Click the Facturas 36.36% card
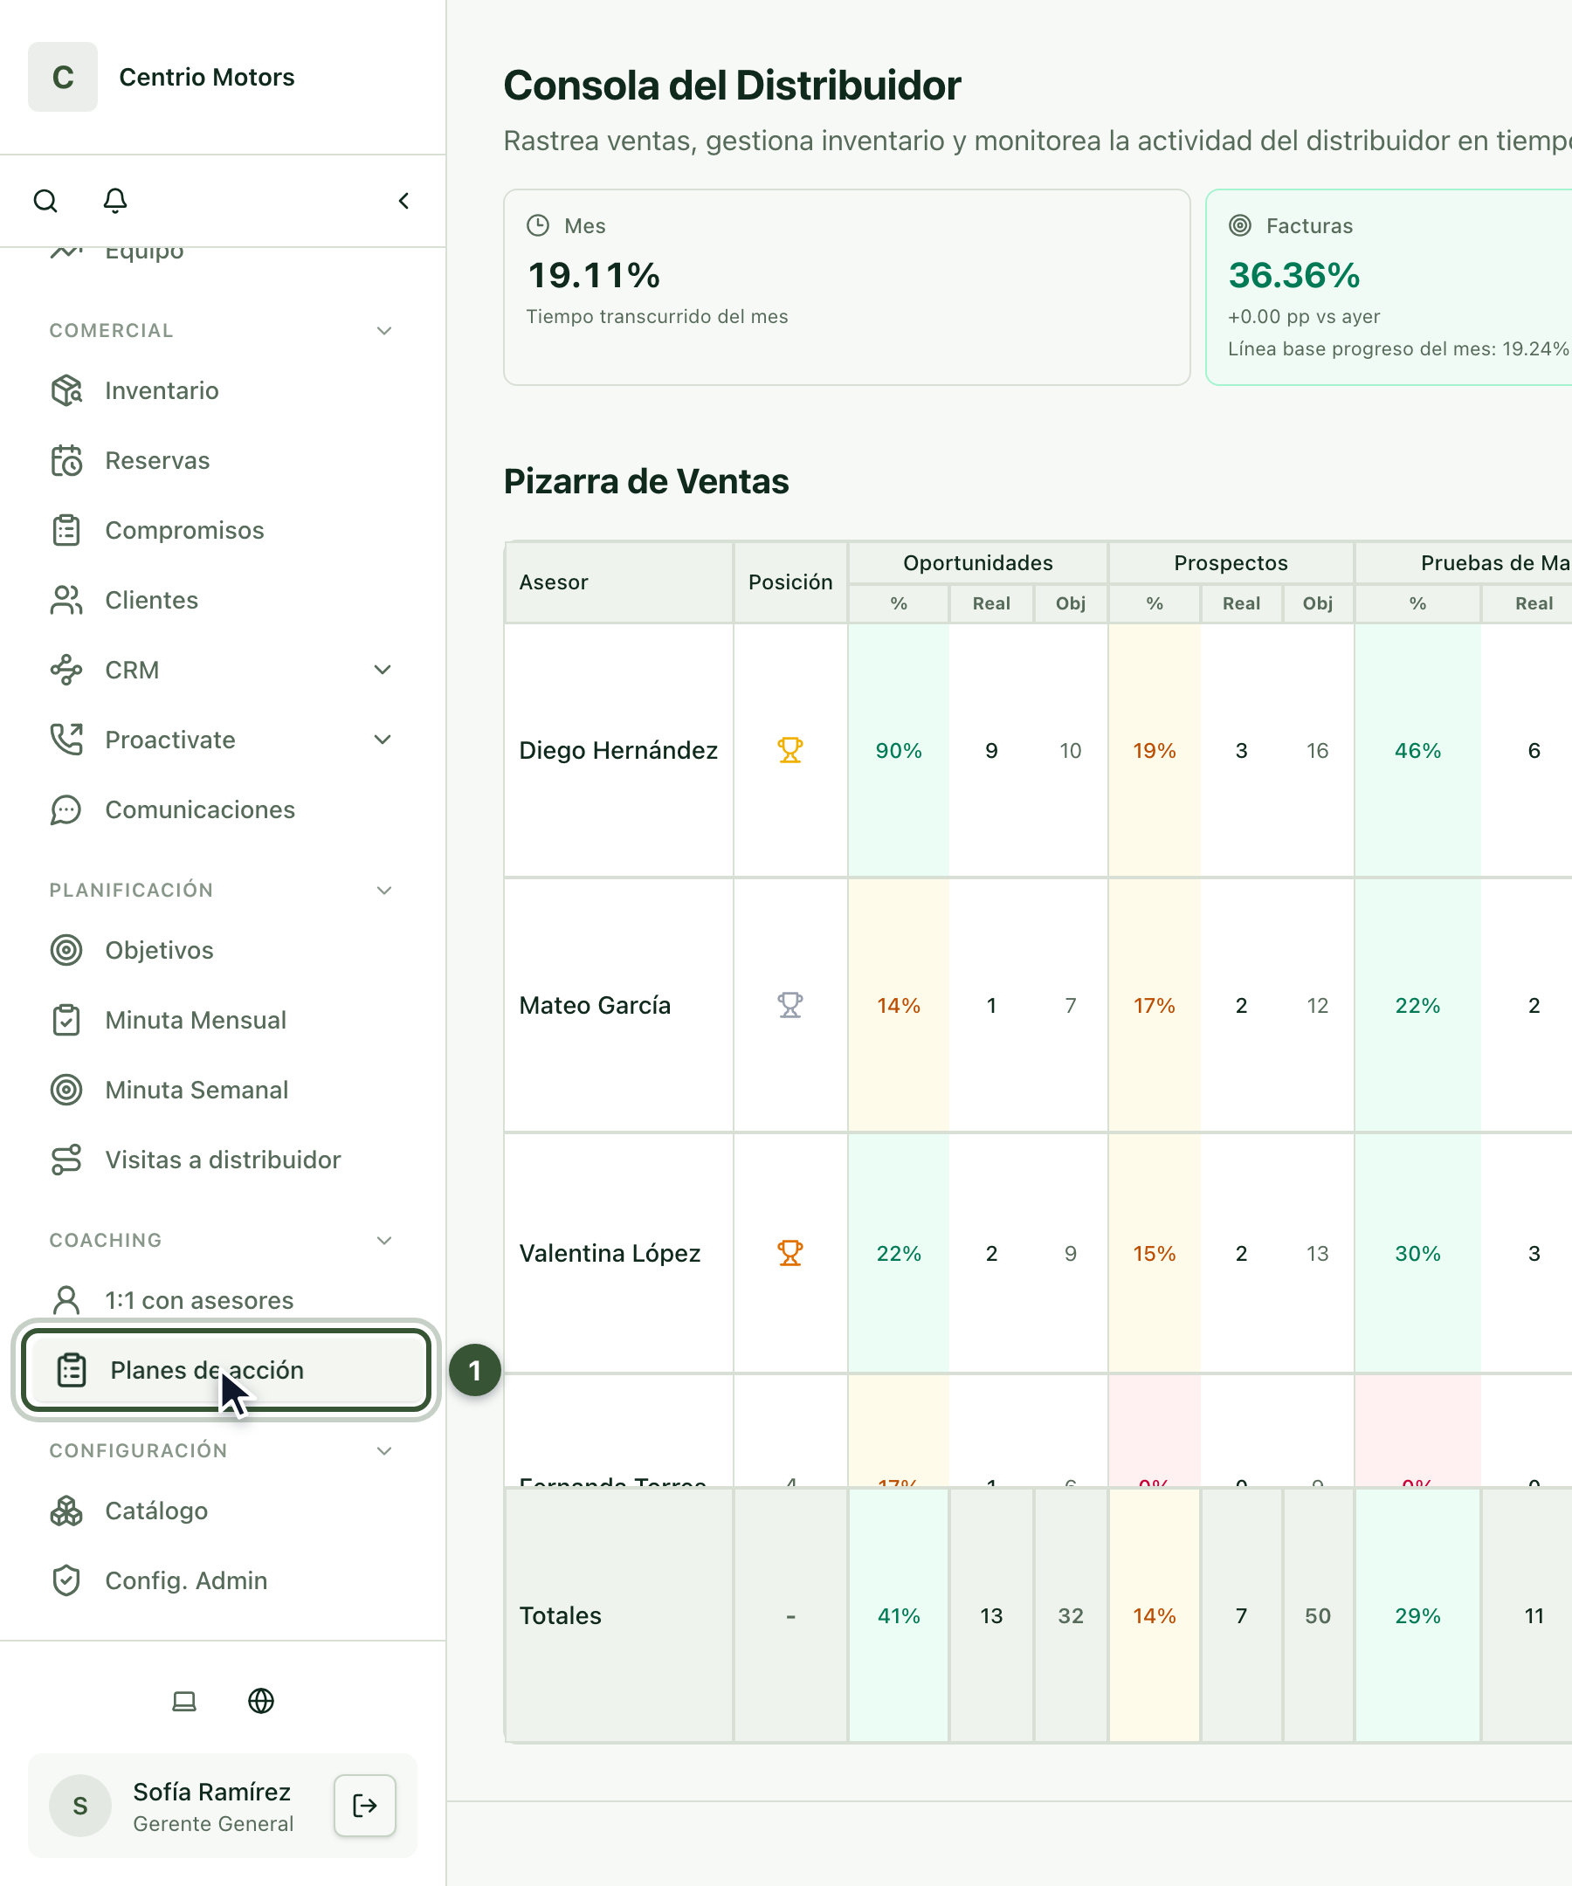The width and height of the screenshot is (1572, 1886). pos(1389,287)
